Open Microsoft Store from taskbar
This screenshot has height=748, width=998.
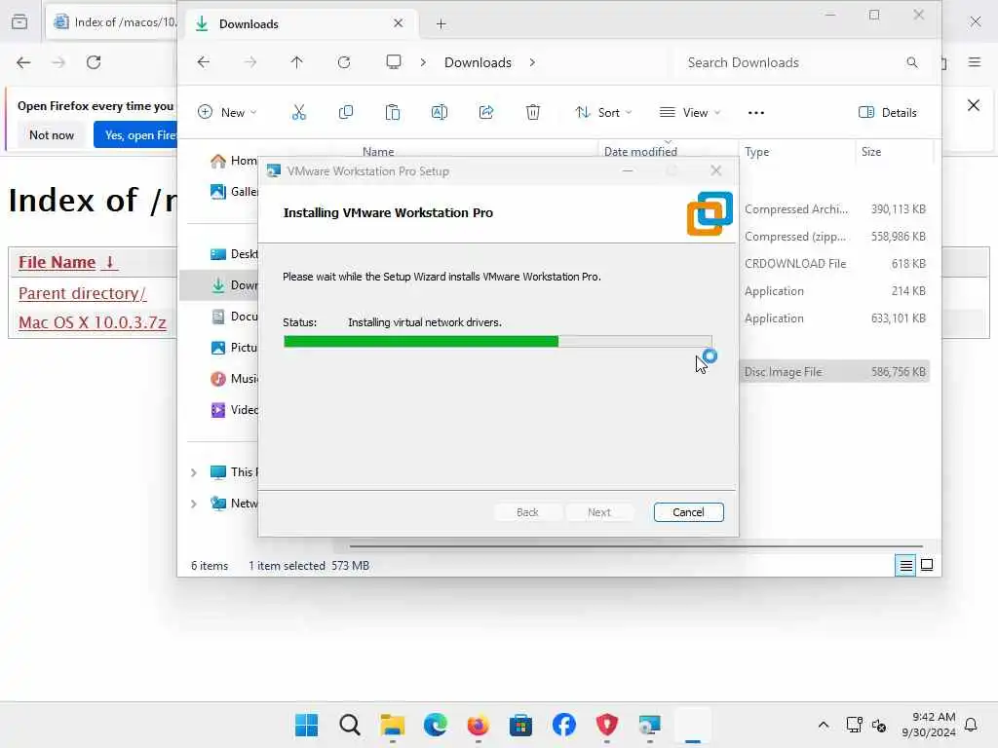tap(520, 725)
